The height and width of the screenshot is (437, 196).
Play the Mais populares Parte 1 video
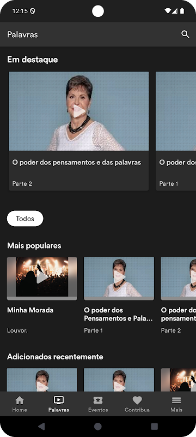pyautogui.click(x=119, y=277)
